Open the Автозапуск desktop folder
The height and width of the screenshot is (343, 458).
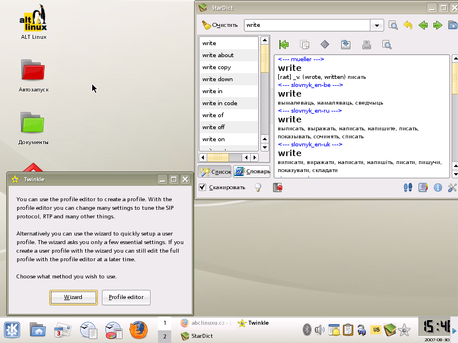pos(34,76)
